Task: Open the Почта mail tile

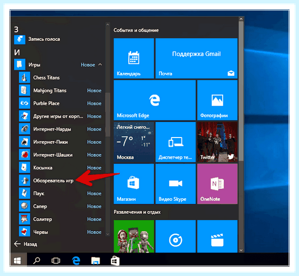Action: [196, 58]
